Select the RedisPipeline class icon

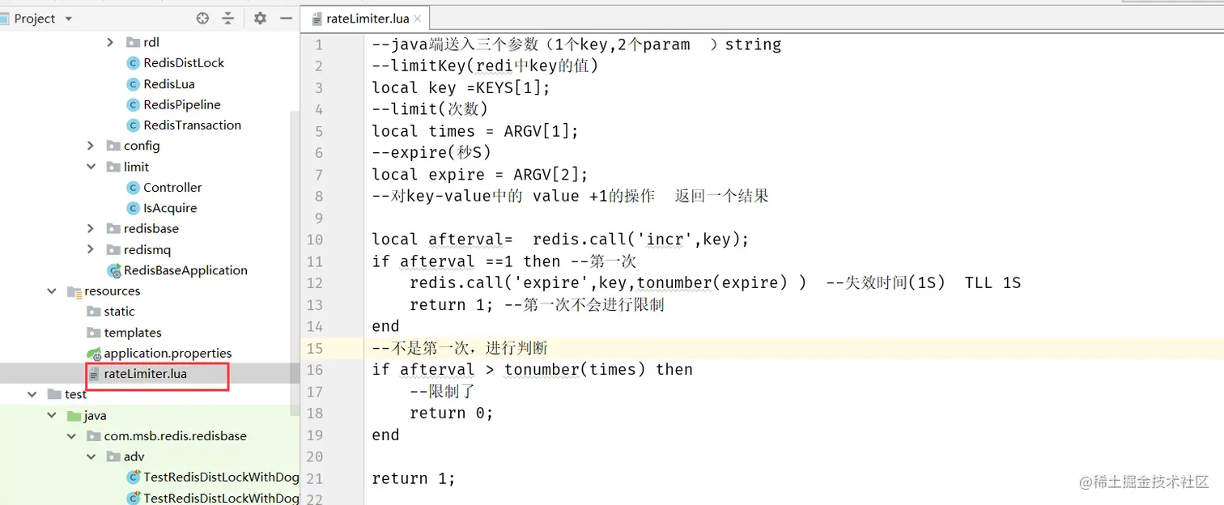(x=134, y=104)
